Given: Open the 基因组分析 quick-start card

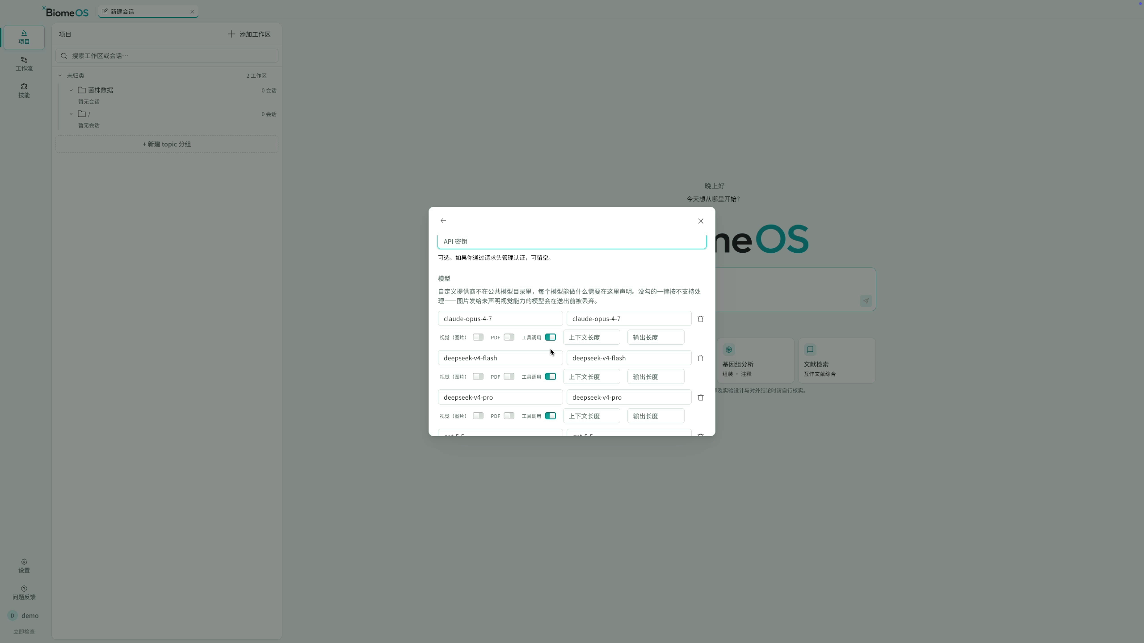Looking at the screenshot, I should coord(755,360).
